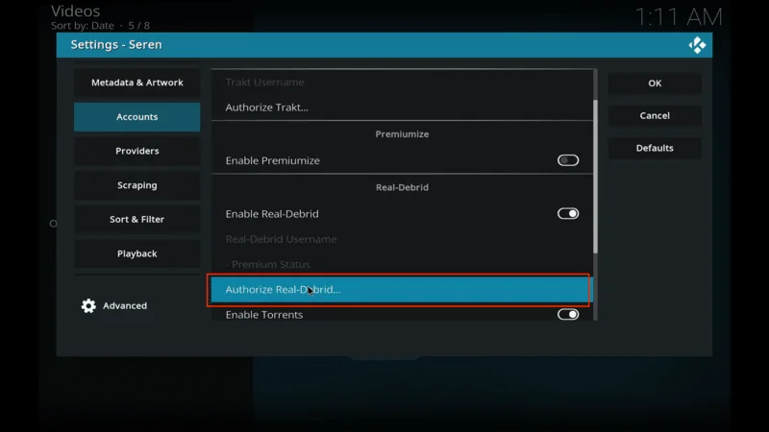This screenshot has height=432, width=769.
Task: Click the Videos heading in background window
Action: pyautogui.click(x=76, y=11)
